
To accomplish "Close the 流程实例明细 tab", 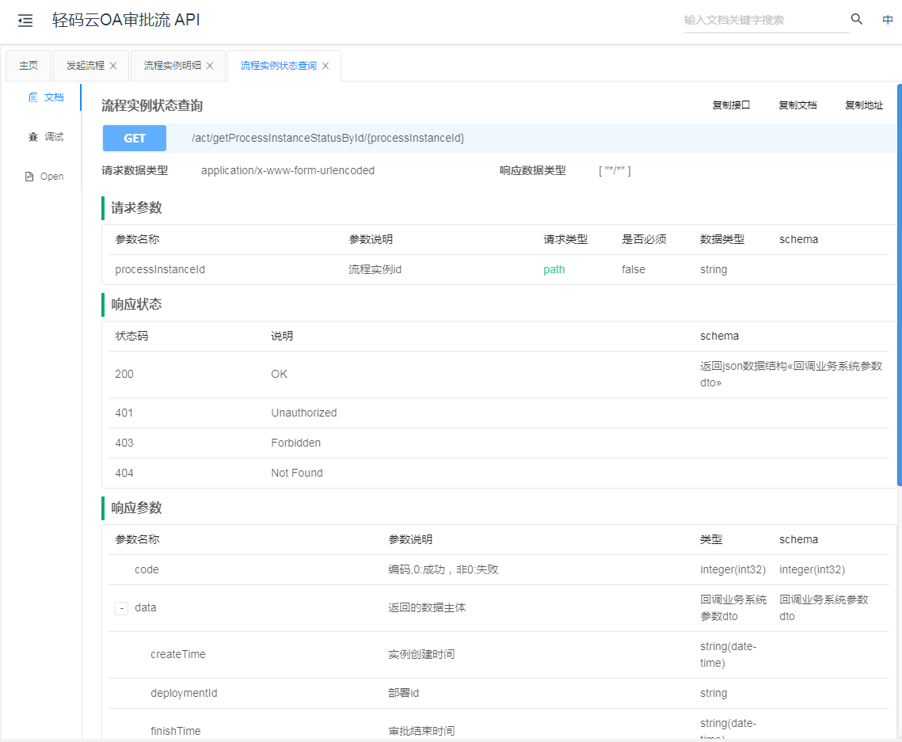I will point(210,66).
